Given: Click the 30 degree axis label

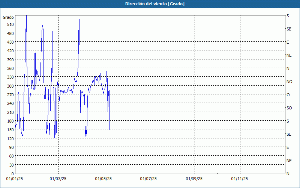Looking at the screenshot, I should [12, 165].
